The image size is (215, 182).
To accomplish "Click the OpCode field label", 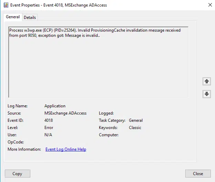I will click(x=15, y=142).
